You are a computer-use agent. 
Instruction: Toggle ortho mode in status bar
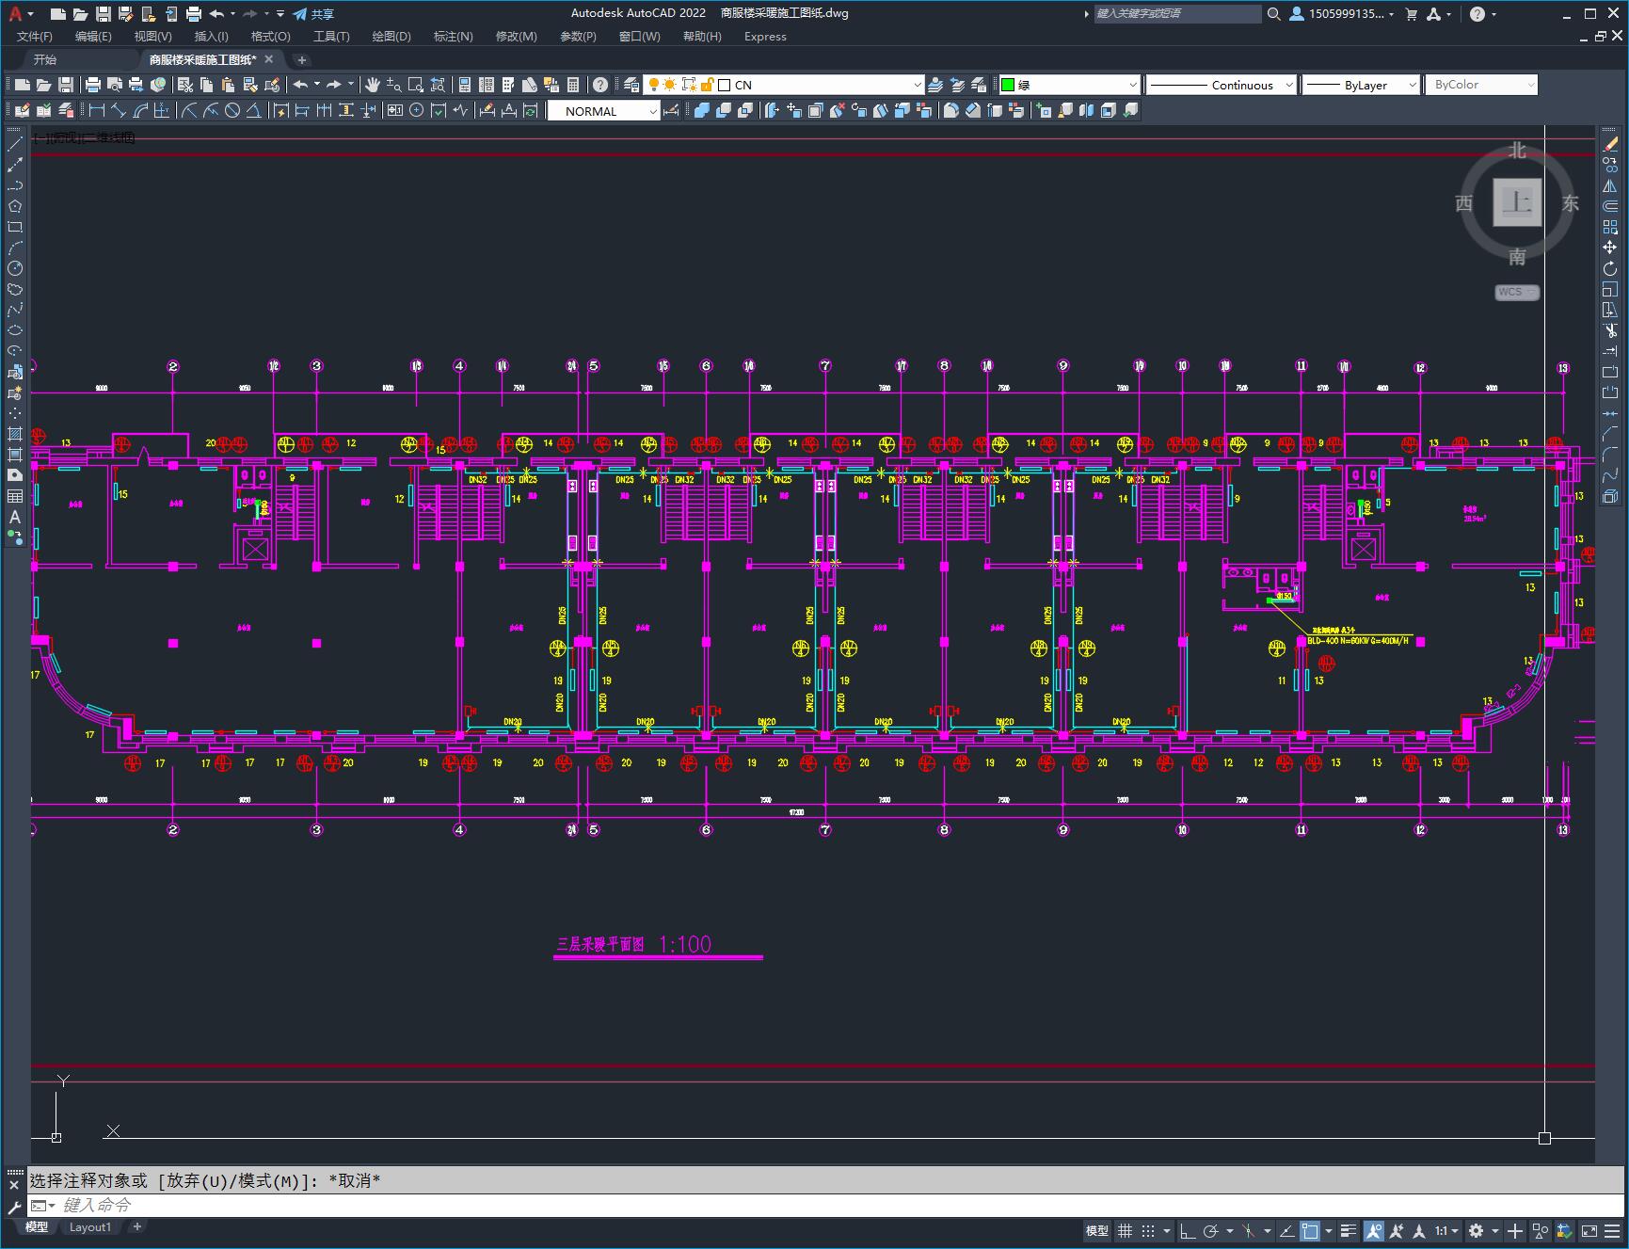[1188, 1230]
